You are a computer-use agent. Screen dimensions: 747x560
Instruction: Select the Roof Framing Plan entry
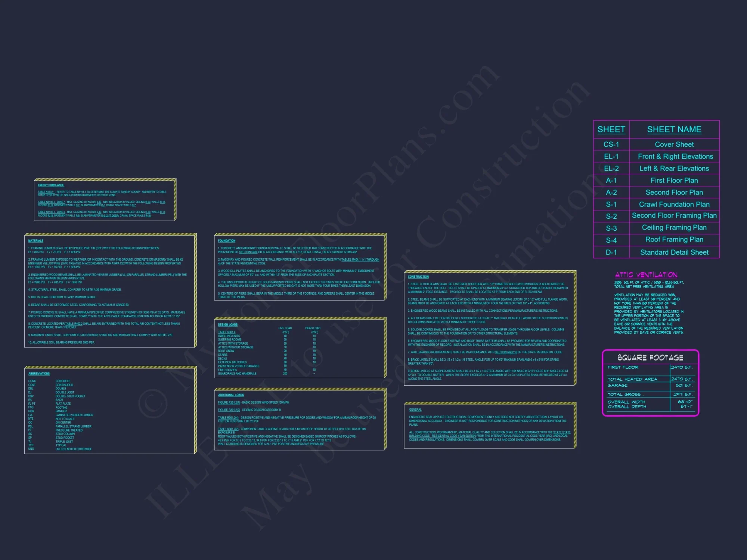[674, 239]
